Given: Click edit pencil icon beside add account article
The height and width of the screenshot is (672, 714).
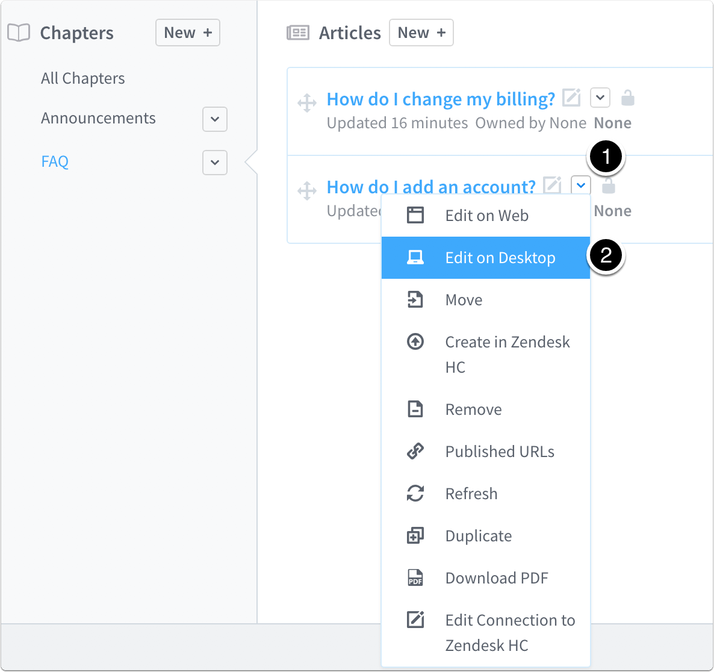Looking at the screenshot, I should (x=552, y=185).
